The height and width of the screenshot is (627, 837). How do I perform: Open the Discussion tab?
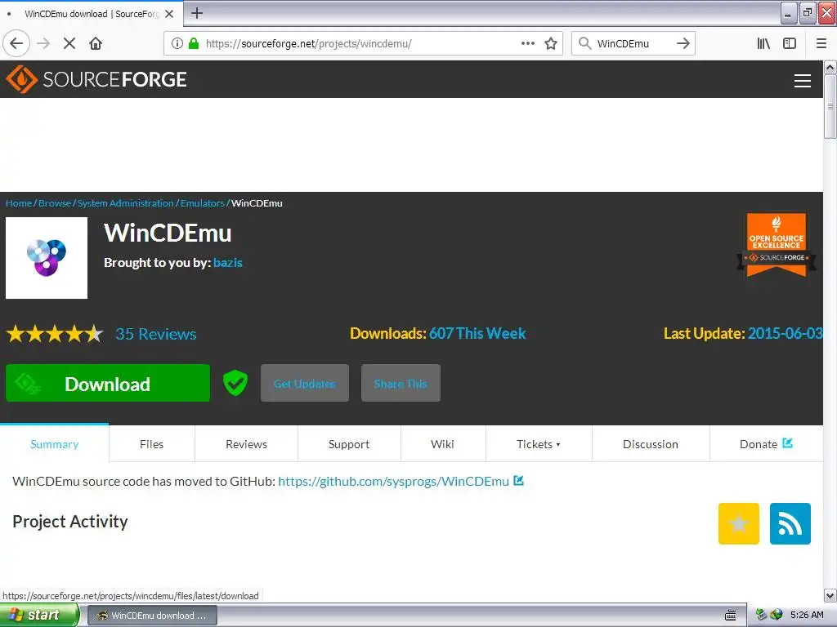pyautogui.click(x=650, y=443)
